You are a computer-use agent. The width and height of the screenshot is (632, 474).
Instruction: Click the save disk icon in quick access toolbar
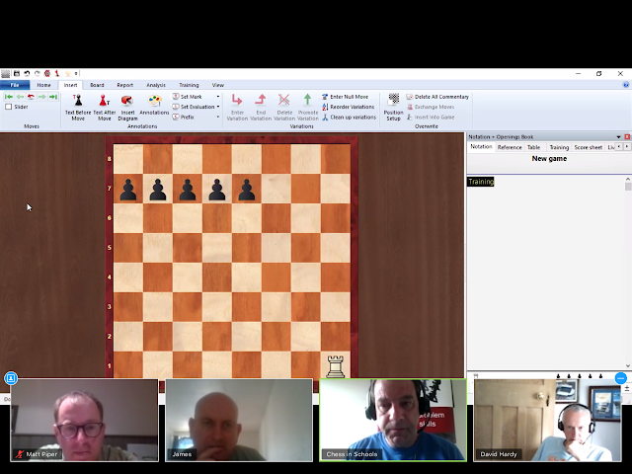[x=17, y=73]
